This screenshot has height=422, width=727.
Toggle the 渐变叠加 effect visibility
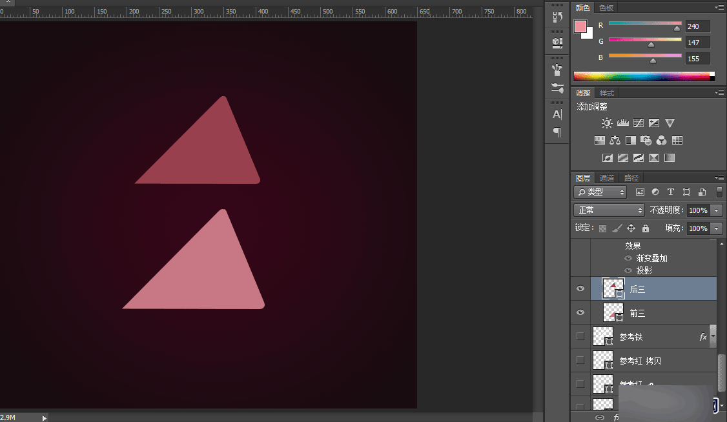click(628, 259)
